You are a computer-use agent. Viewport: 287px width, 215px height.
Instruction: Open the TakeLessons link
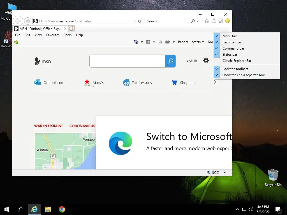pyautogui.click(x=137, y=83)
